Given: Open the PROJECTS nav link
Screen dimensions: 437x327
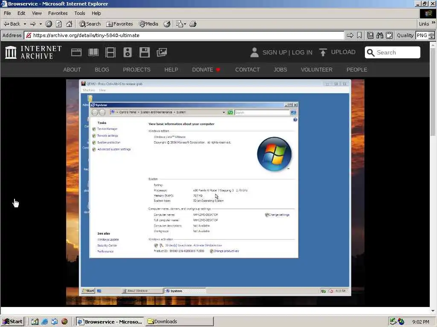Looking at the screenshot, I should click(137, 69).
